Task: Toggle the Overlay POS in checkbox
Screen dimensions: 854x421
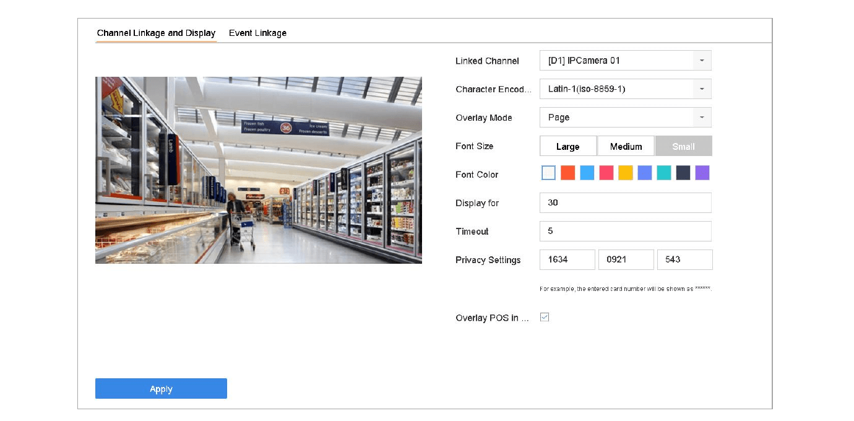Action: (545, 317)
